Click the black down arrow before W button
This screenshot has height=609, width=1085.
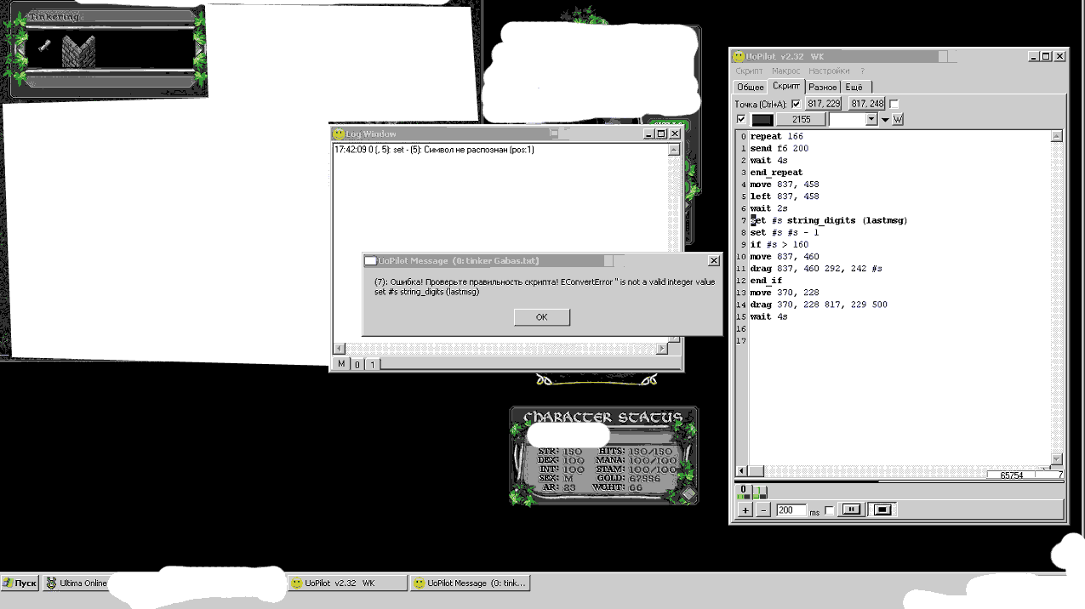point(885,120)
